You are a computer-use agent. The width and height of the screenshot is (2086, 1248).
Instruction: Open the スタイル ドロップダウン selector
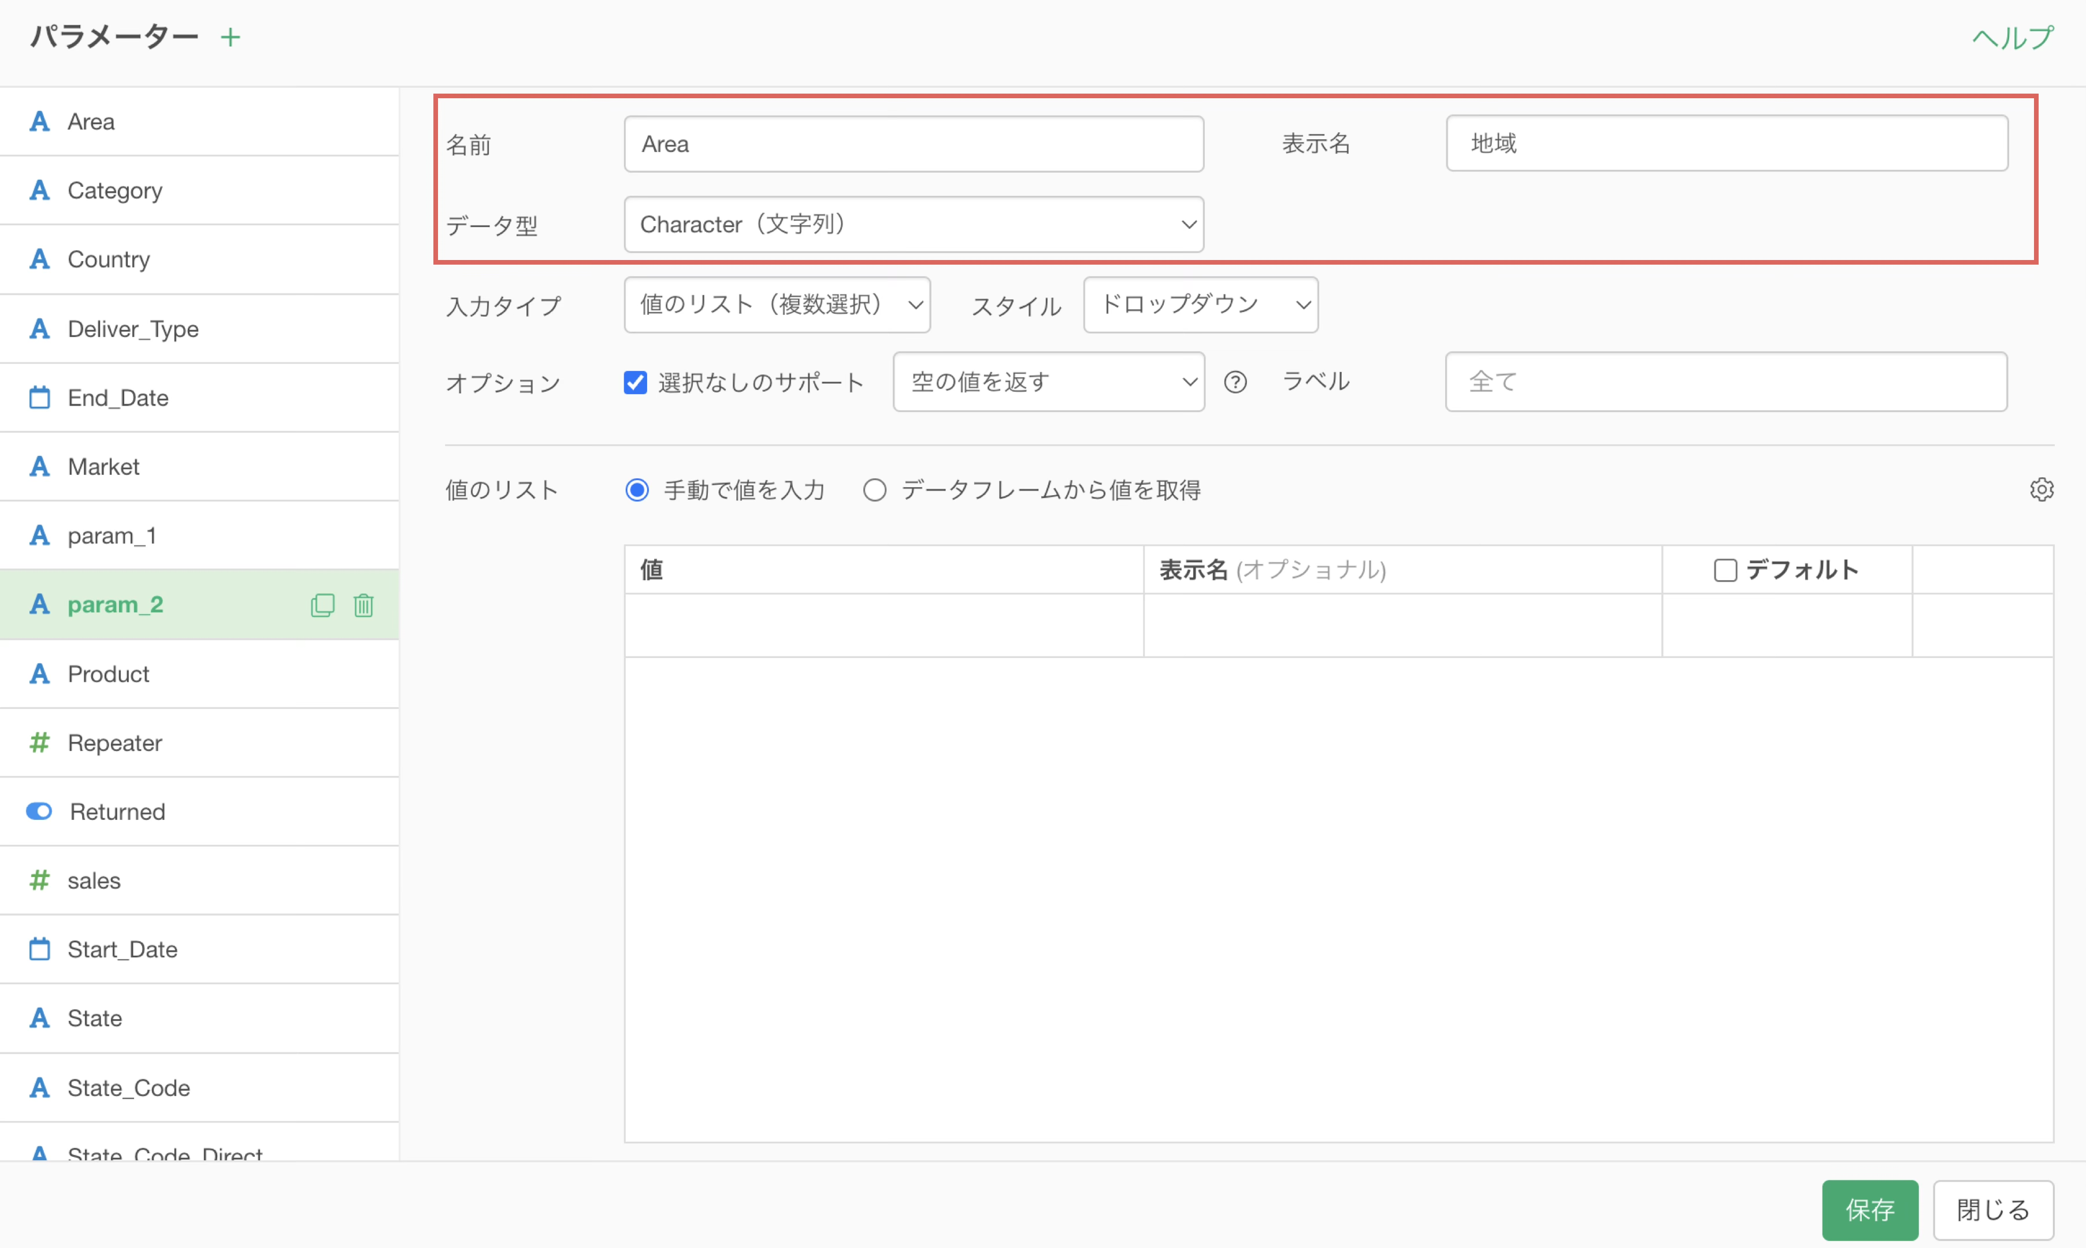coord(1200,304)
